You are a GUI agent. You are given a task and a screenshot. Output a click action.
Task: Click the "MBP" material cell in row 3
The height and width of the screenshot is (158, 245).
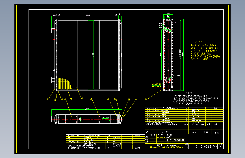click(194, 119)
